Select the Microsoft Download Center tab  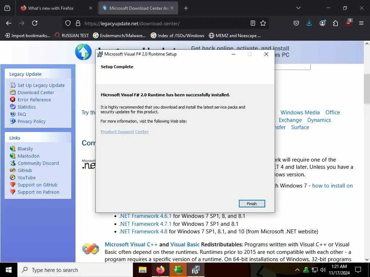tap(138, 8)
